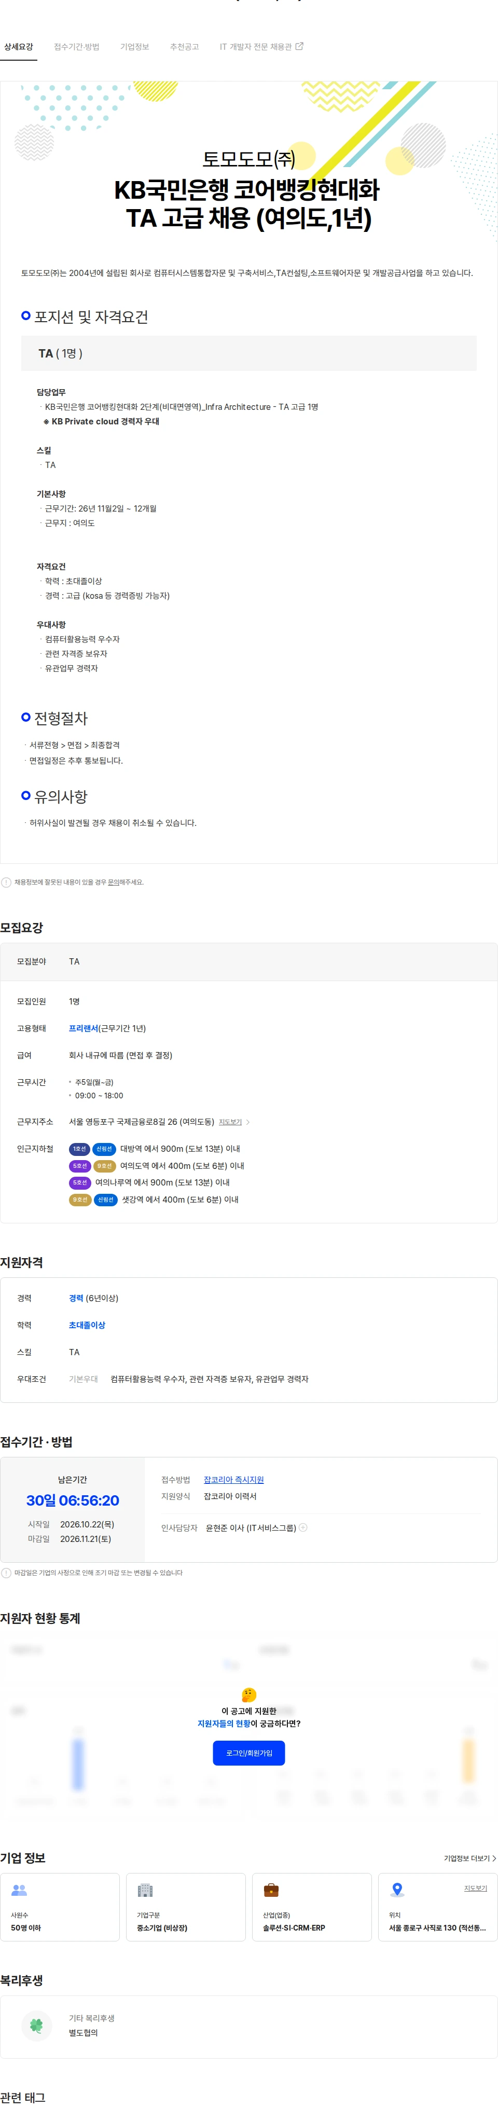Screen dimensions: 498x2108
Task: Click 서울 종로구 사직로 130 address
Action: click(437, 1928)
